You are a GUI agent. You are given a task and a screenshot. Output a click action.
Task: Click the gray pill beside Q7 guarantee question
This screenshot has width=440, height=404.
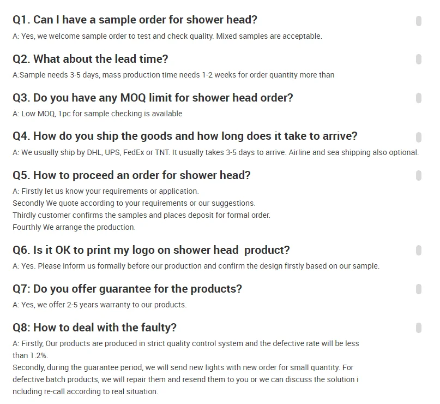coord(419,289)
